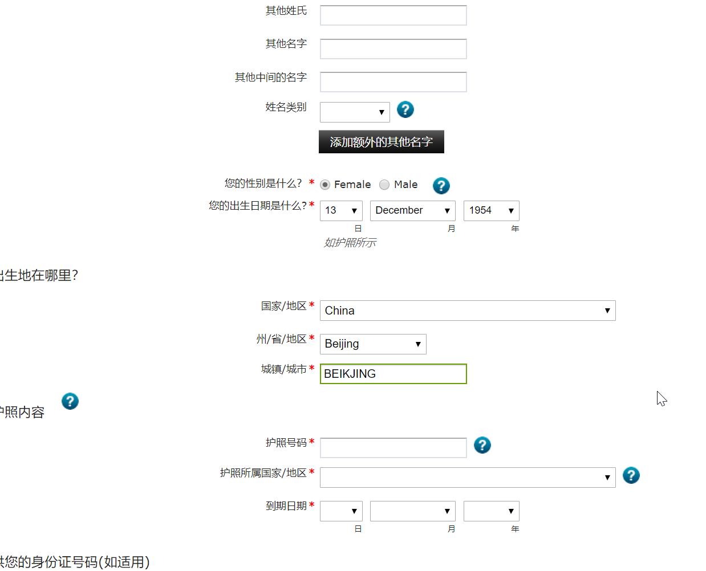Open the country dropdown showing China
Image resolution: width=706 pixels, height=571 pixels.
467,311
